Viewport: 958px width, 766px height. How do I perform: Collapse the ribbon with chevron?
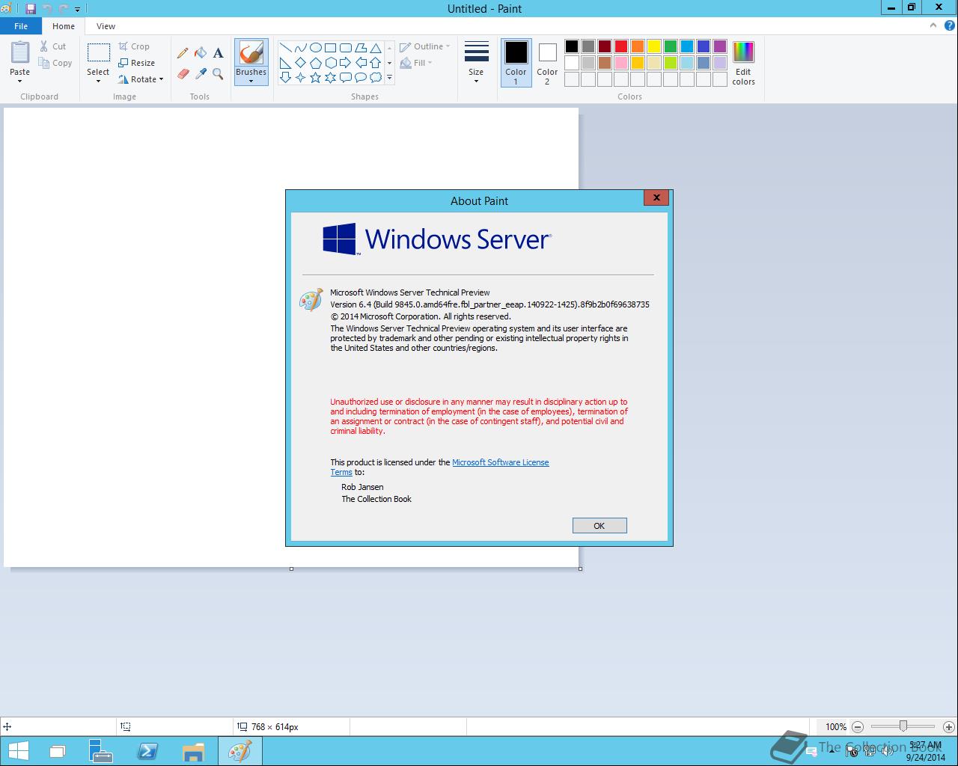pyautogui.click(x=933, y=25)
